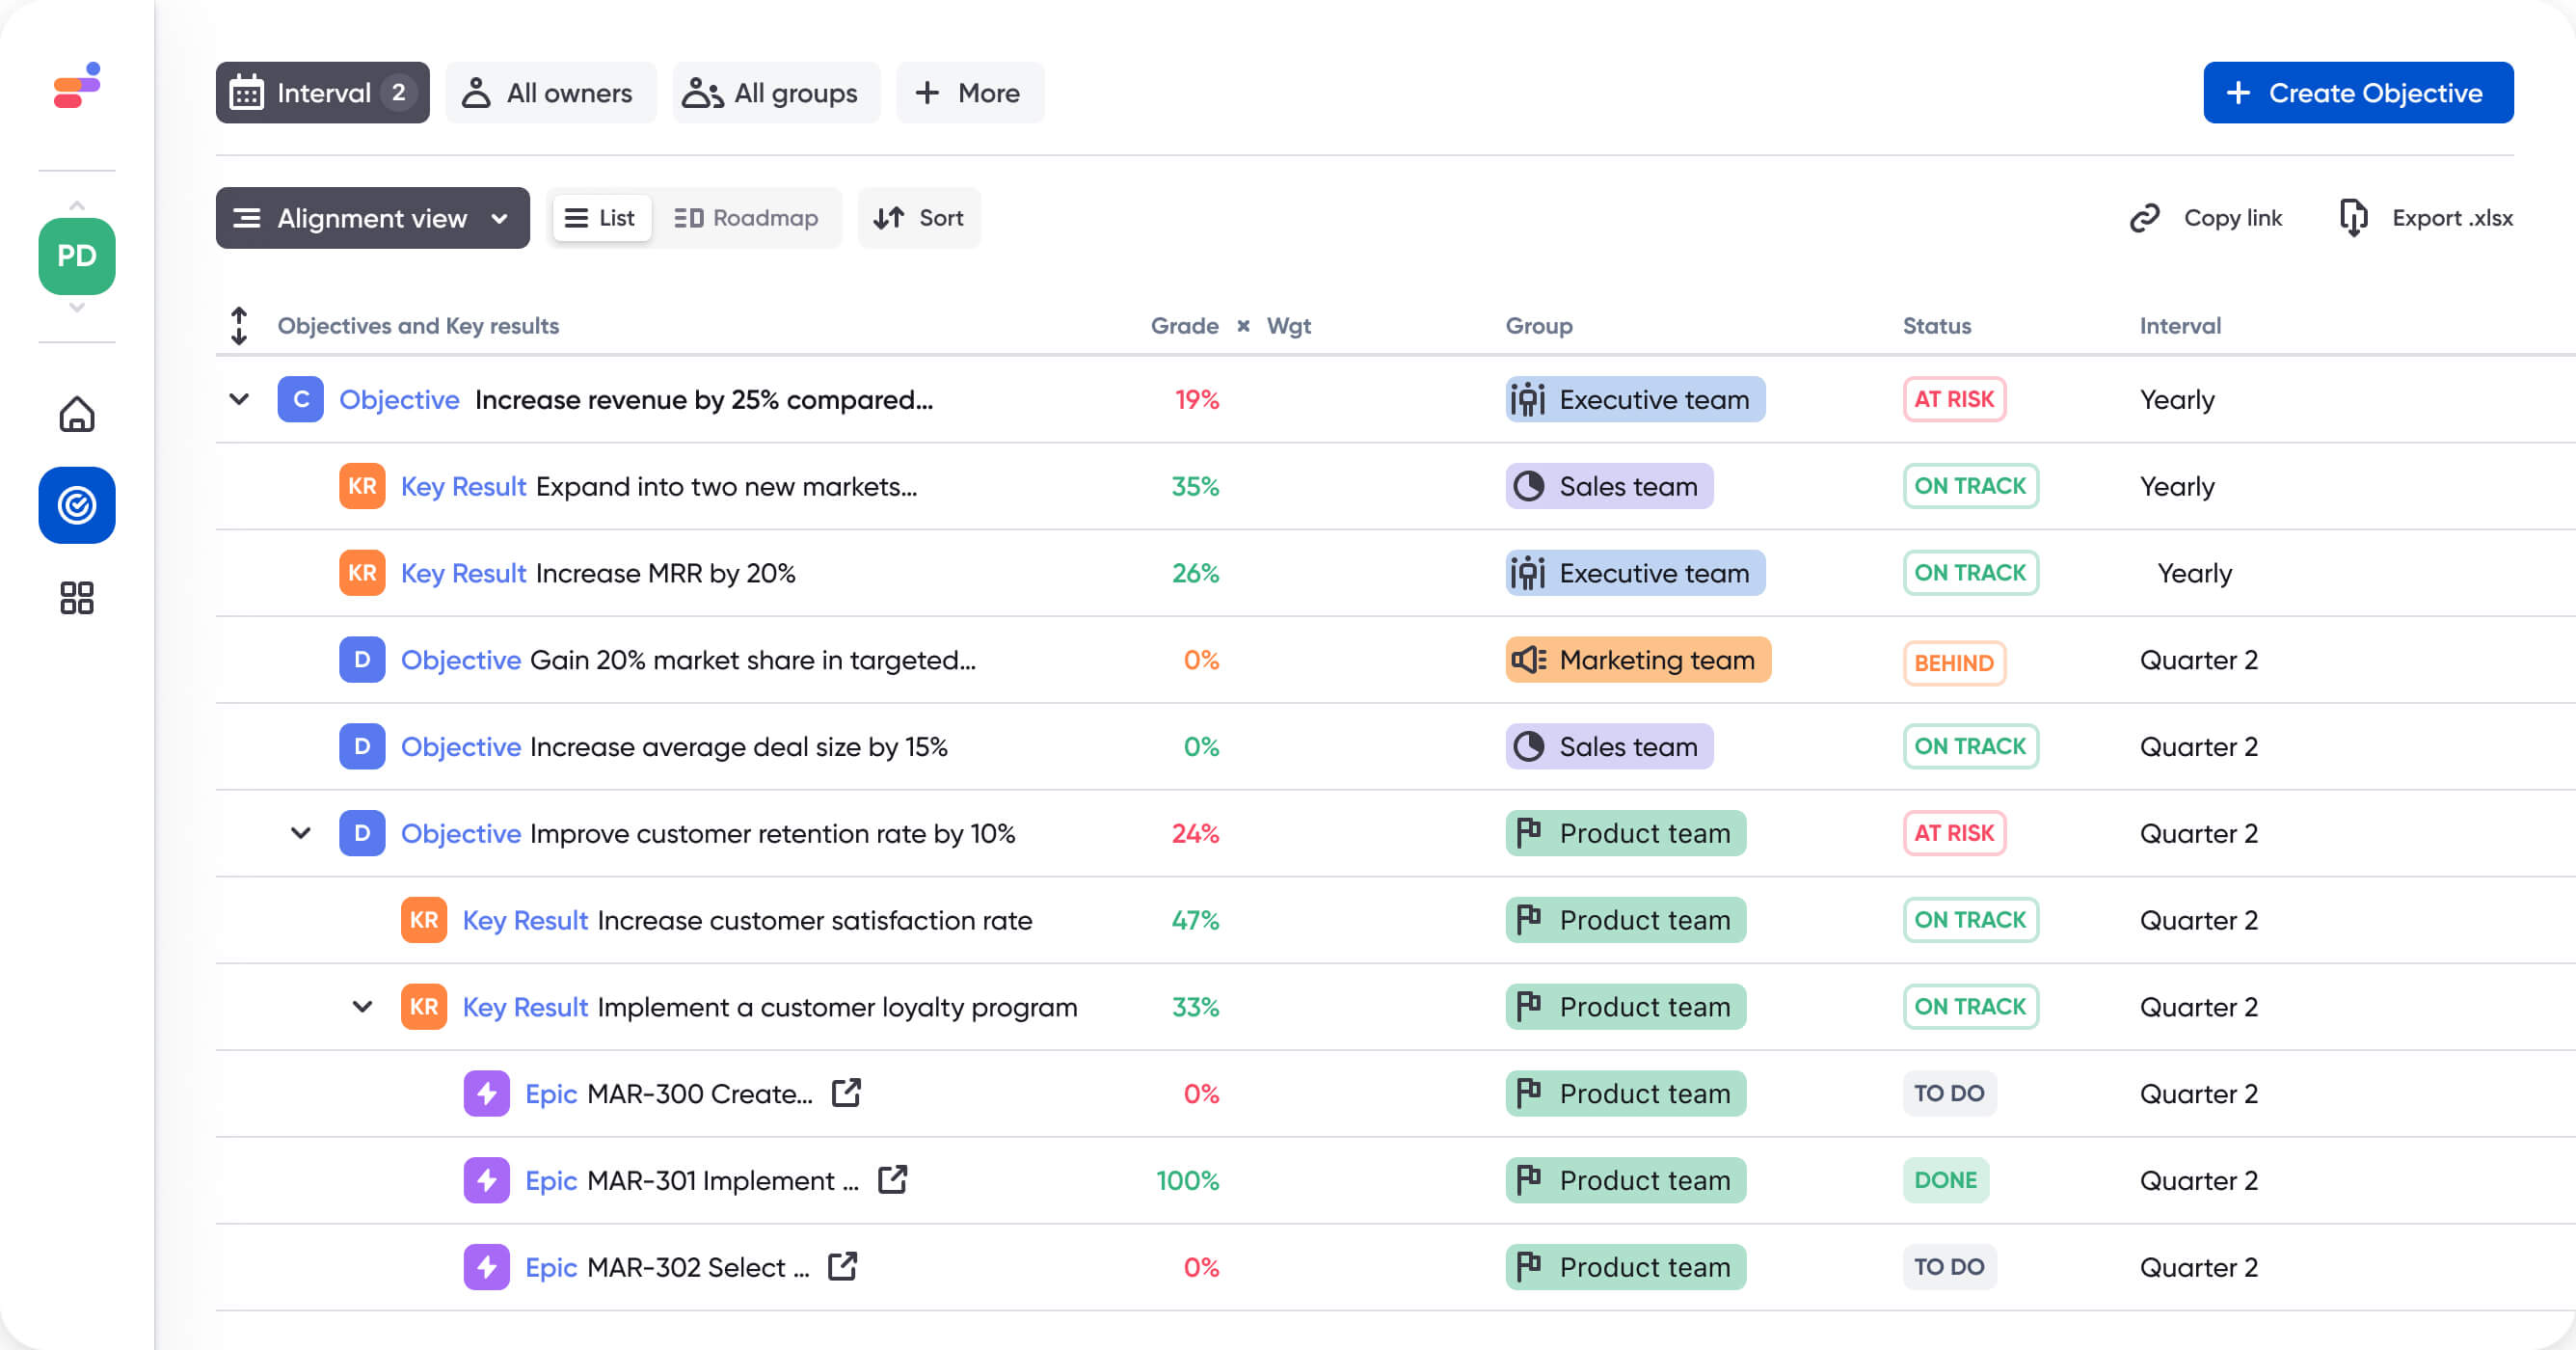Open the All owners filter

tap(548, 93)
